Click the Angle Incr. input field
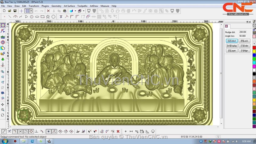 (x=243, y=36)
